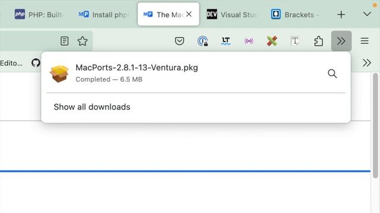Expand hidden bookmarks chevron
This screenshot has height=213, width=380.
(367, 63)
